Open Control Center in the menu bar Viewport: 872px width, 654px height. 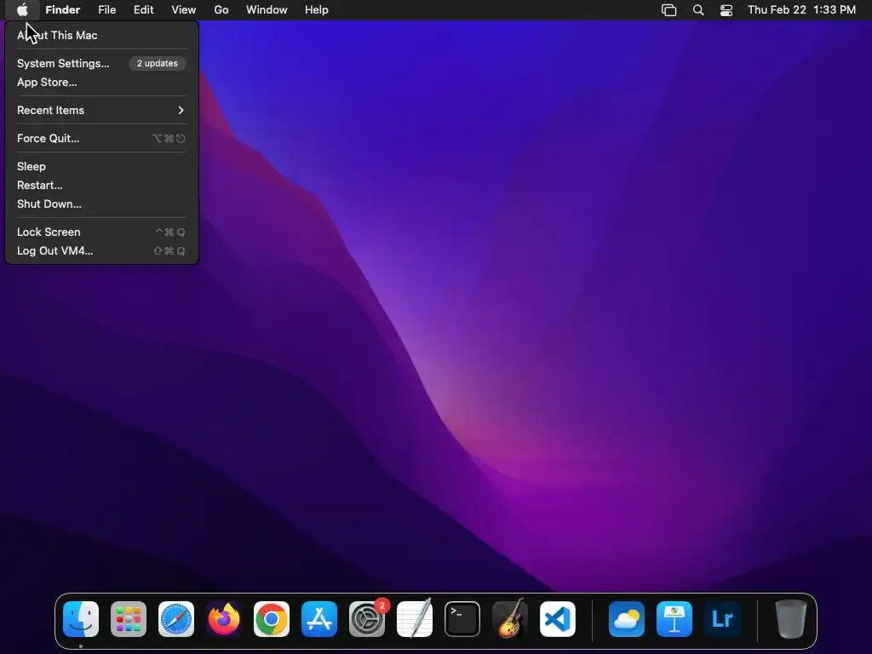726,10
